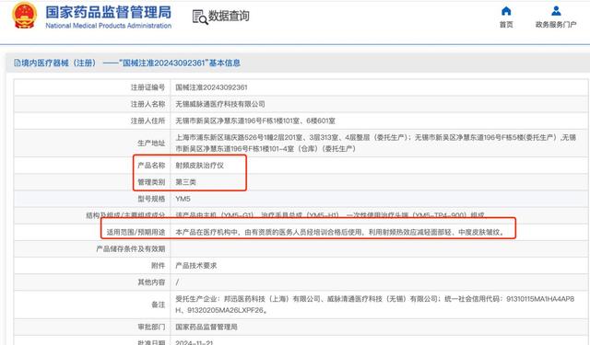This screenshot has width=590, height=345.
Task: Select registrant name 无锡威脉通医疗科技有限公司
Action: (220, 104)
